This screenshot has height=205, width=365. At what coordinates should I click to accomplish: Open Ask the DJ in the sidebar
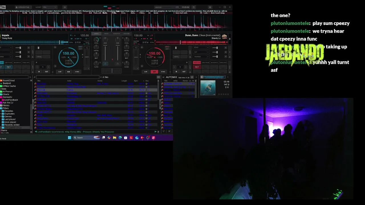click(x=8, y=102)
